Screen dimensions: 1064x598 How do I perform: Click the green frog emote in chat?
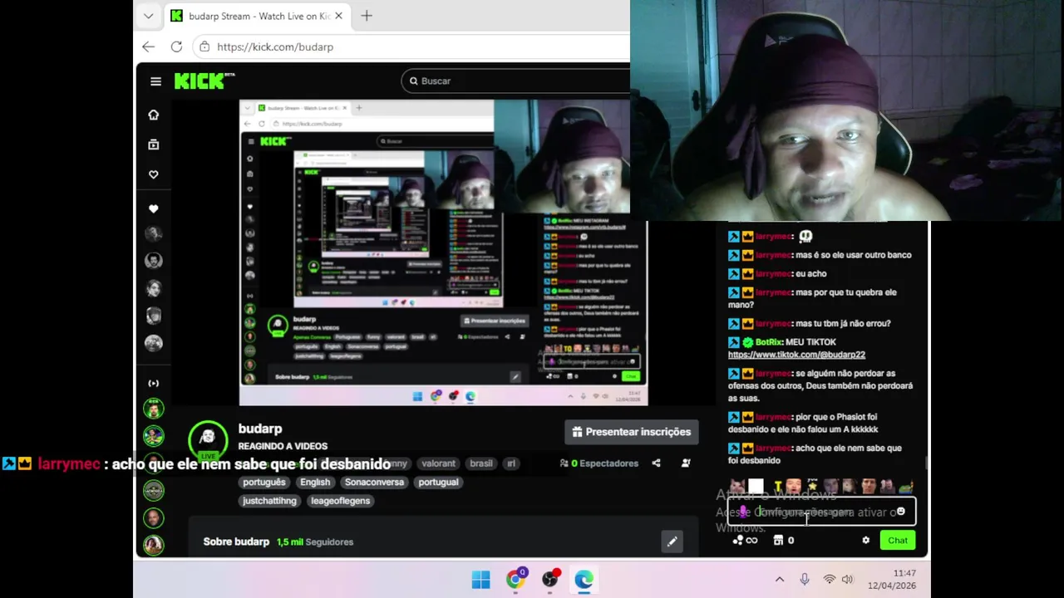pyautogui.click(x=905, y=486)
